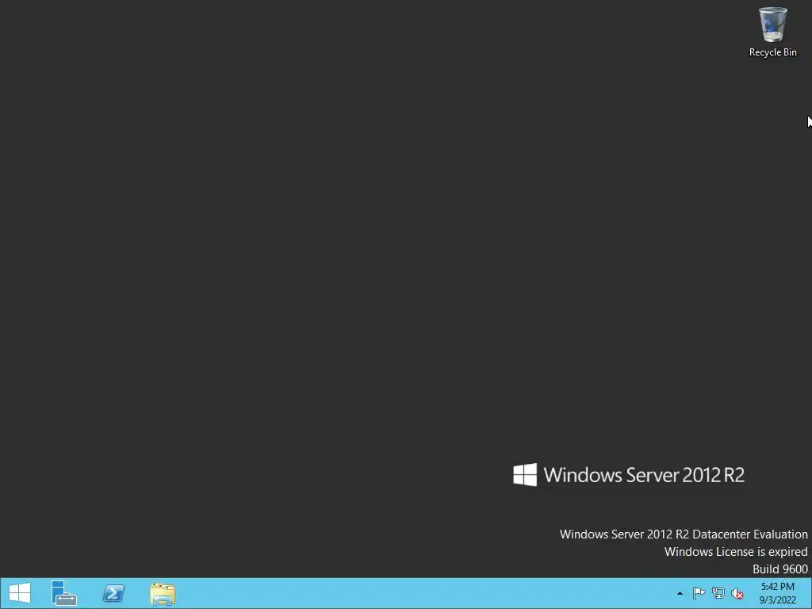Open Action Center flag icon

[x=699, y=593]
